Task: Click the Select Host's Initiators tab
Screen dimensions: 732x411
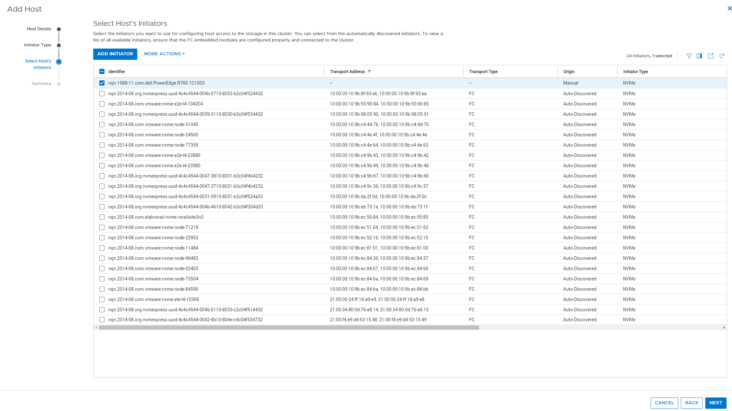Action: click(38, 64)
